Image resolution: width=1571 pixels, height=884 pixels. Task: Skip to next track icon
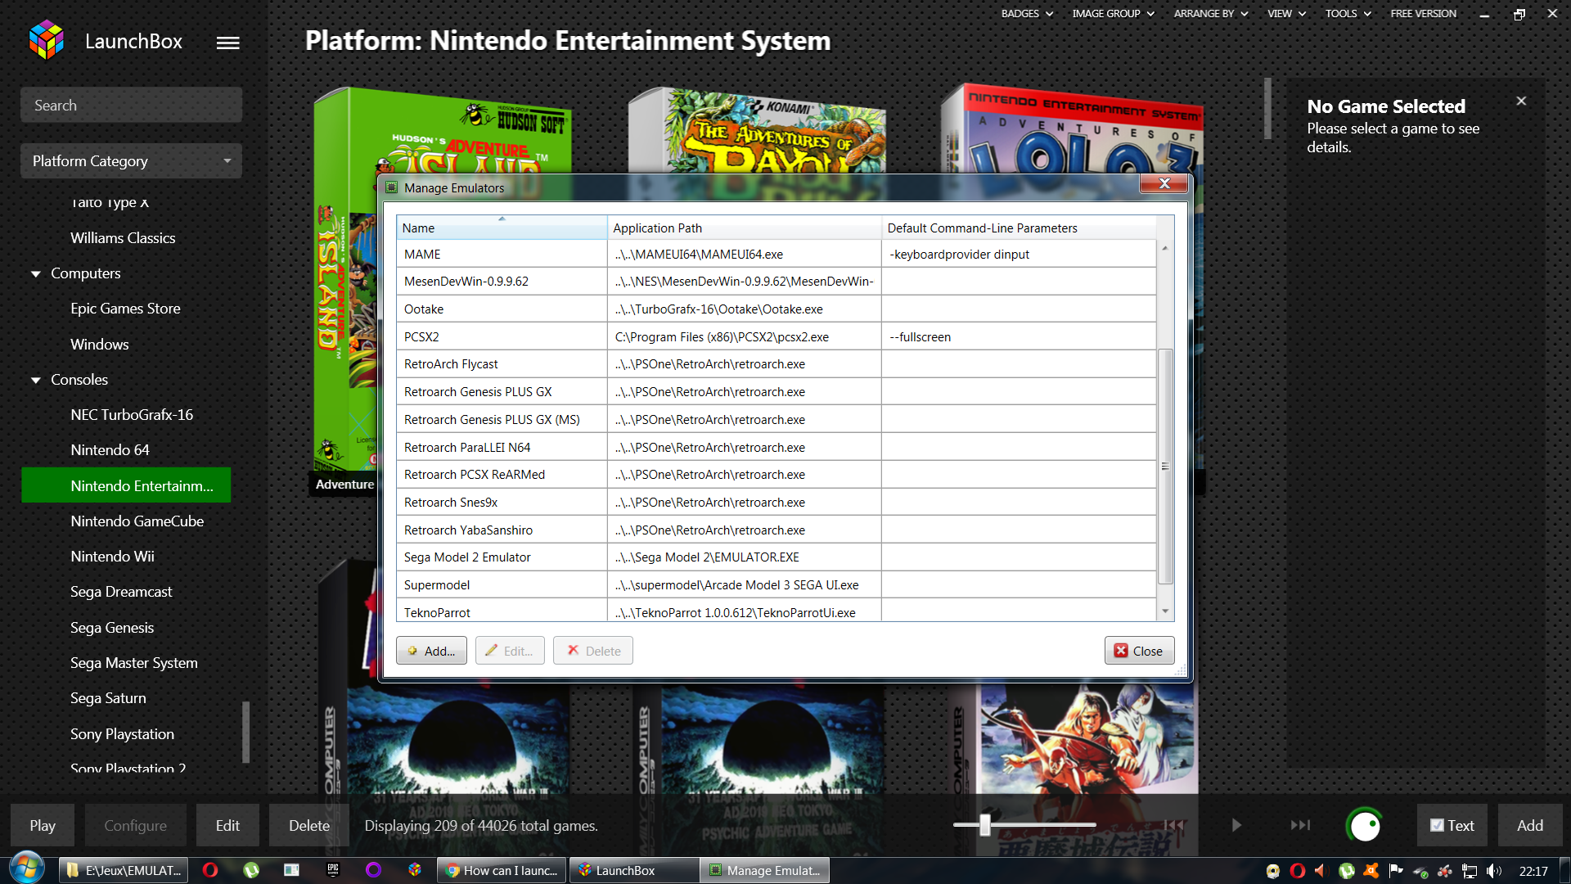tap(1299, 825)
